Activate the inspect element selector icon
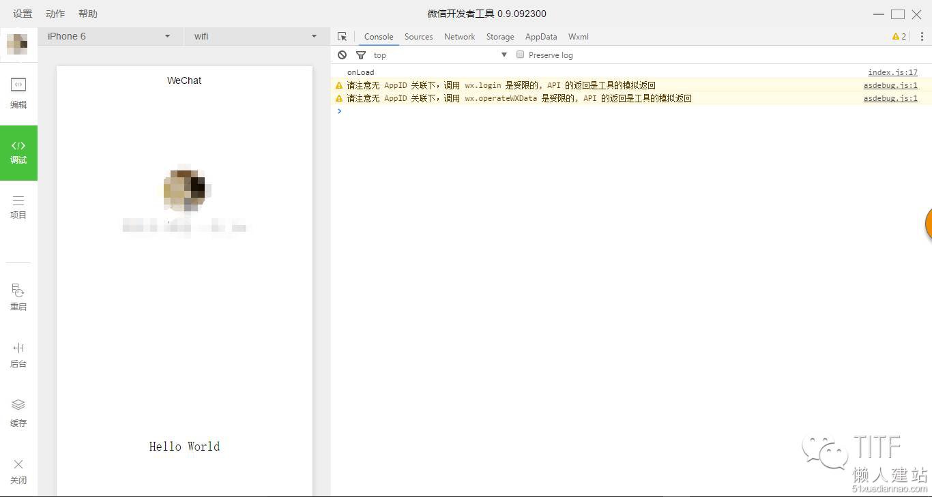Image resolution: width=932 pixels, height=497 pixels. pos(343,37)
